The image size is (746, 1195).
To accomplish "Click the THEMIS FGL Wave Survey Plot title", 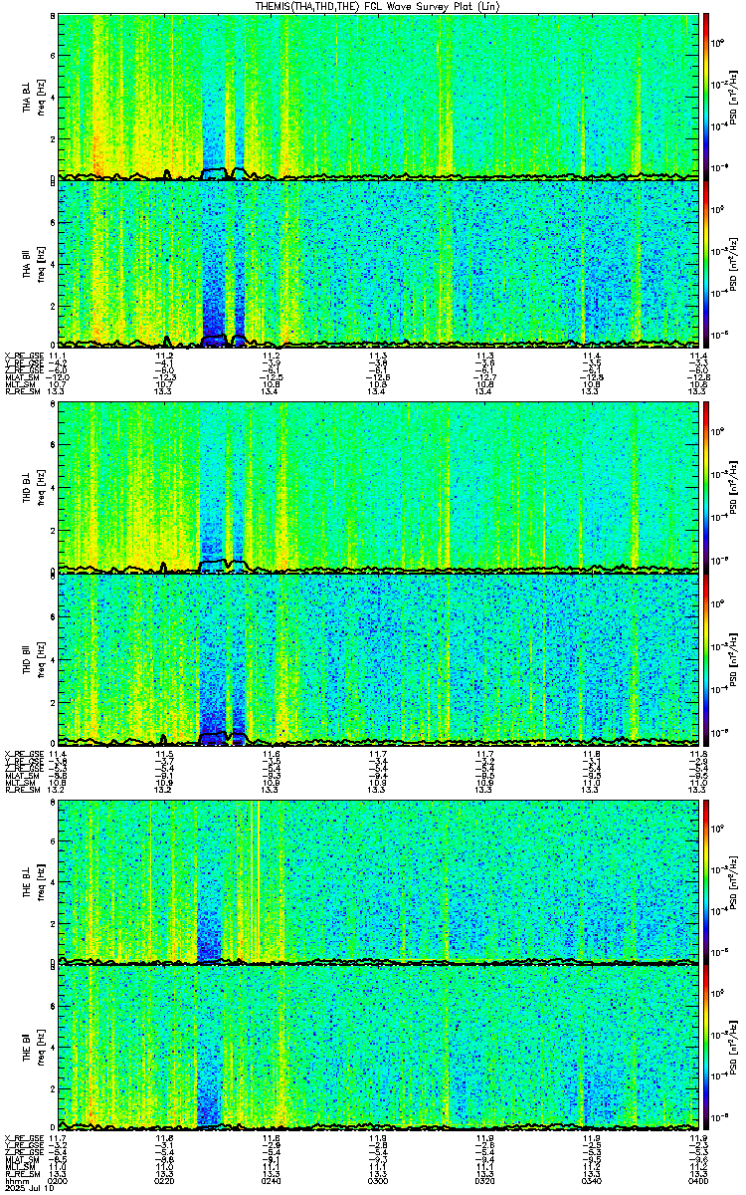I will (376, 7).
